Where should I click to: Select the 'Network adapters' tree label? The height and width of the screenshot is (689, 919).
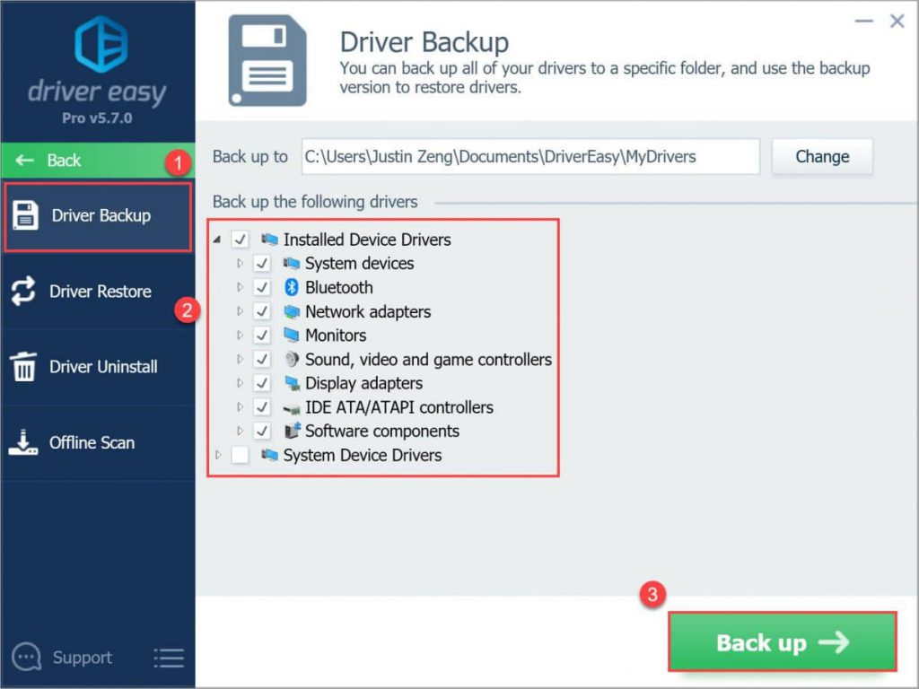coord(368,311)
